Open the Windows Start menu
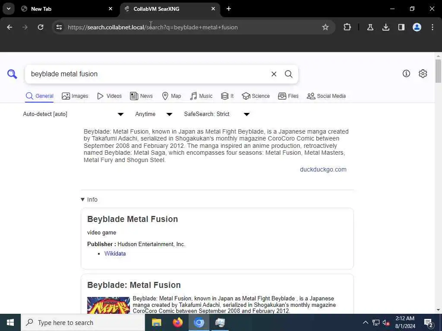This screenshot has width=442, height=331. [10, 322]
